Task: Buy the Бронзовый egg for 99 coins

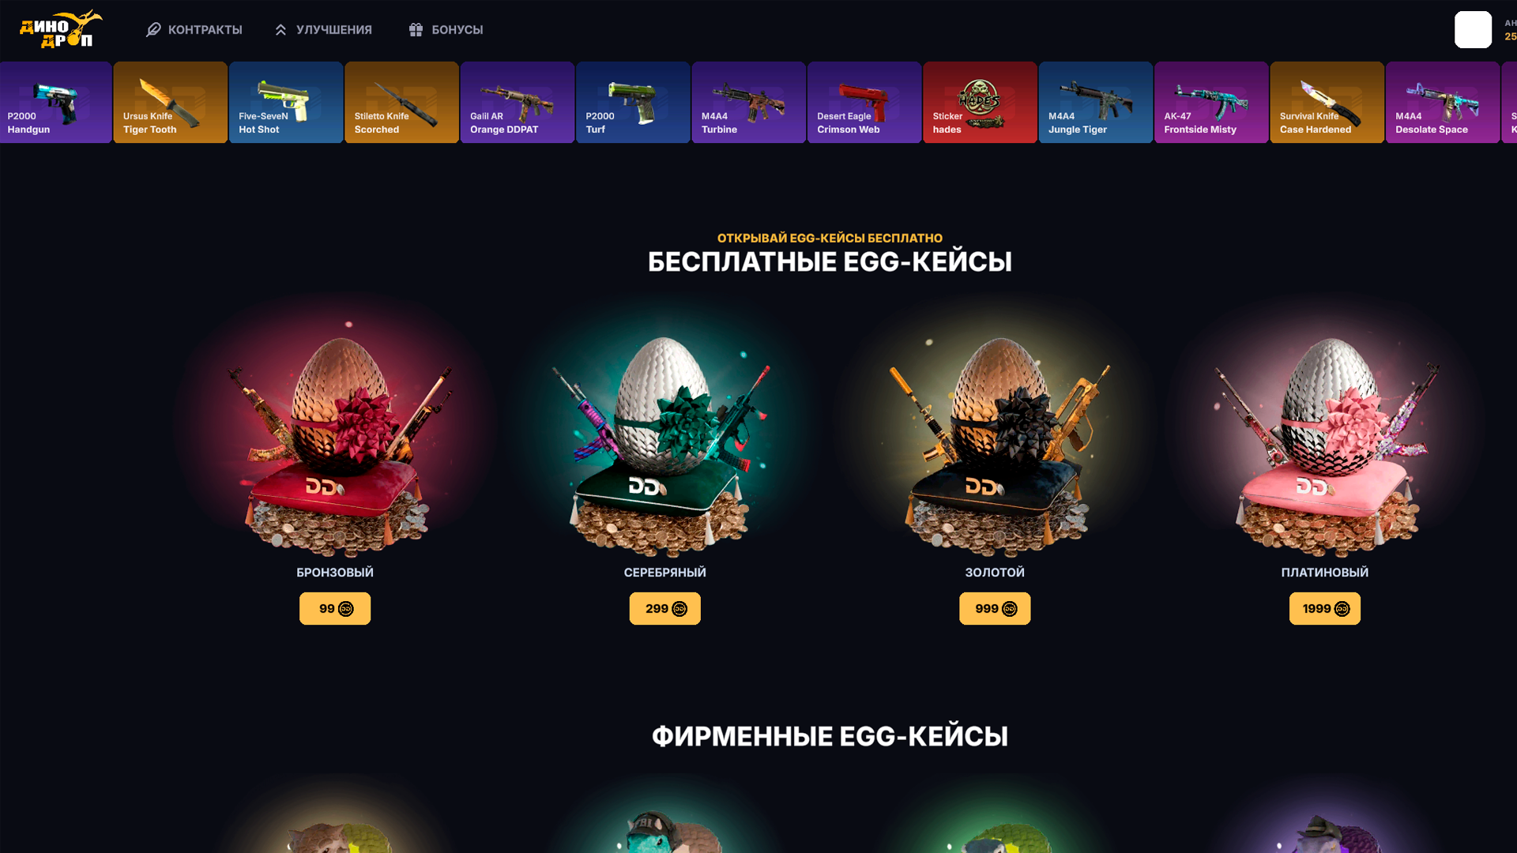Action: point(335,608)
